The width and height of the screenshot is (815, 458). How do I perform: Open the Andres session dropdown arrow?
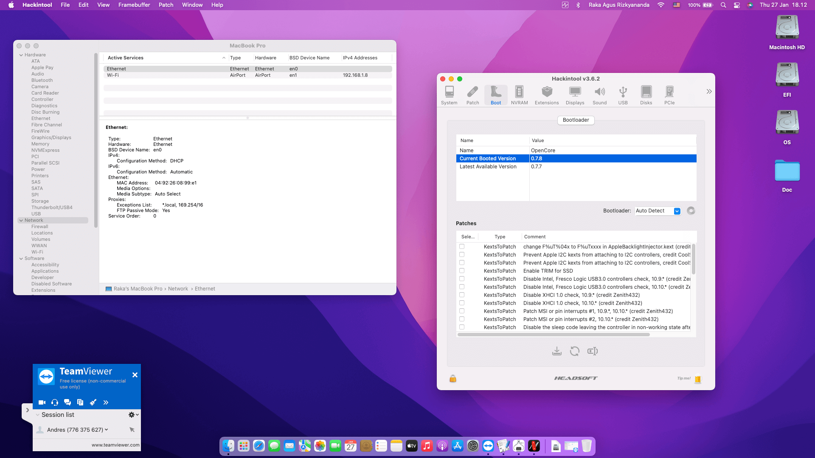pos(106,430)
